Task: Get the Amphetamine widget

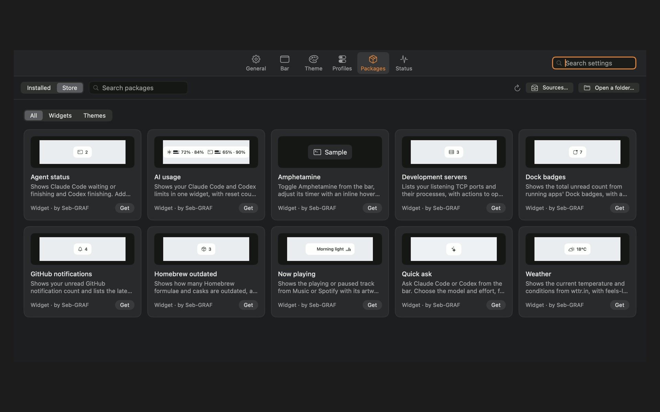Action: (372, 208)
